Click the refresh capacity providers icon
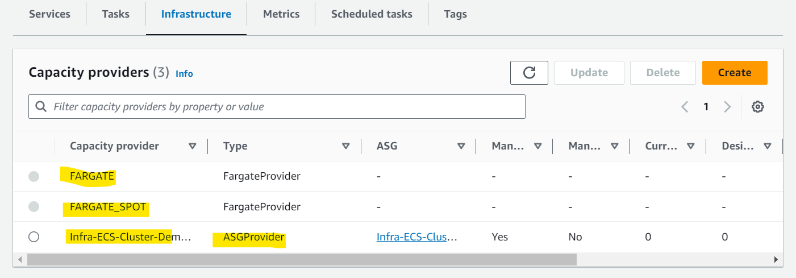The width and height of the screenshot is (796, 278). point(529,73)
